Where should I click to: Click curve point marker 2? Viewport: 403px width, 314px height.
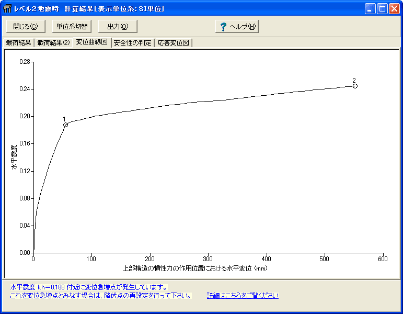355,86
